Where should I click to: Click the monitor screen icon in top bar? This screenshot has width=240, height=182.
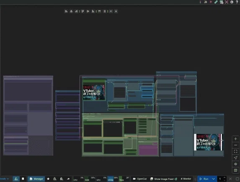221,2
